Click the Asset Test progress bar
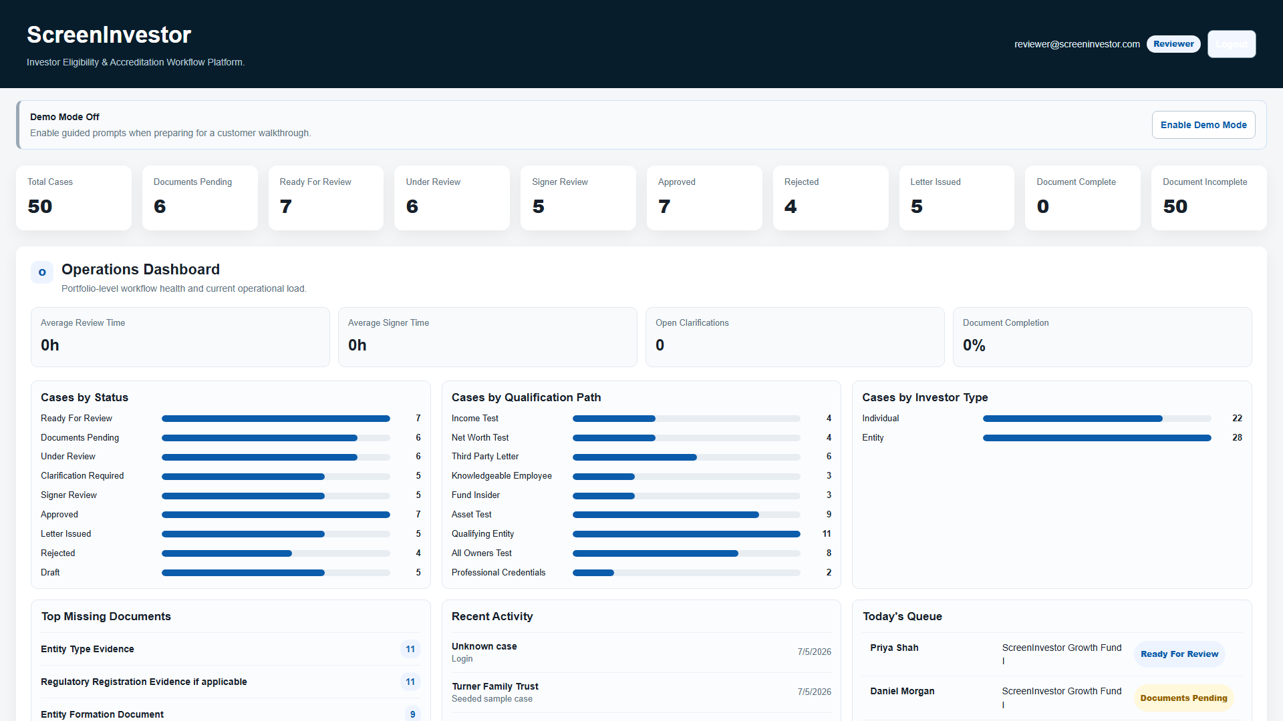Viewport: 1283px width, 721px height. (x=686, y=515)
